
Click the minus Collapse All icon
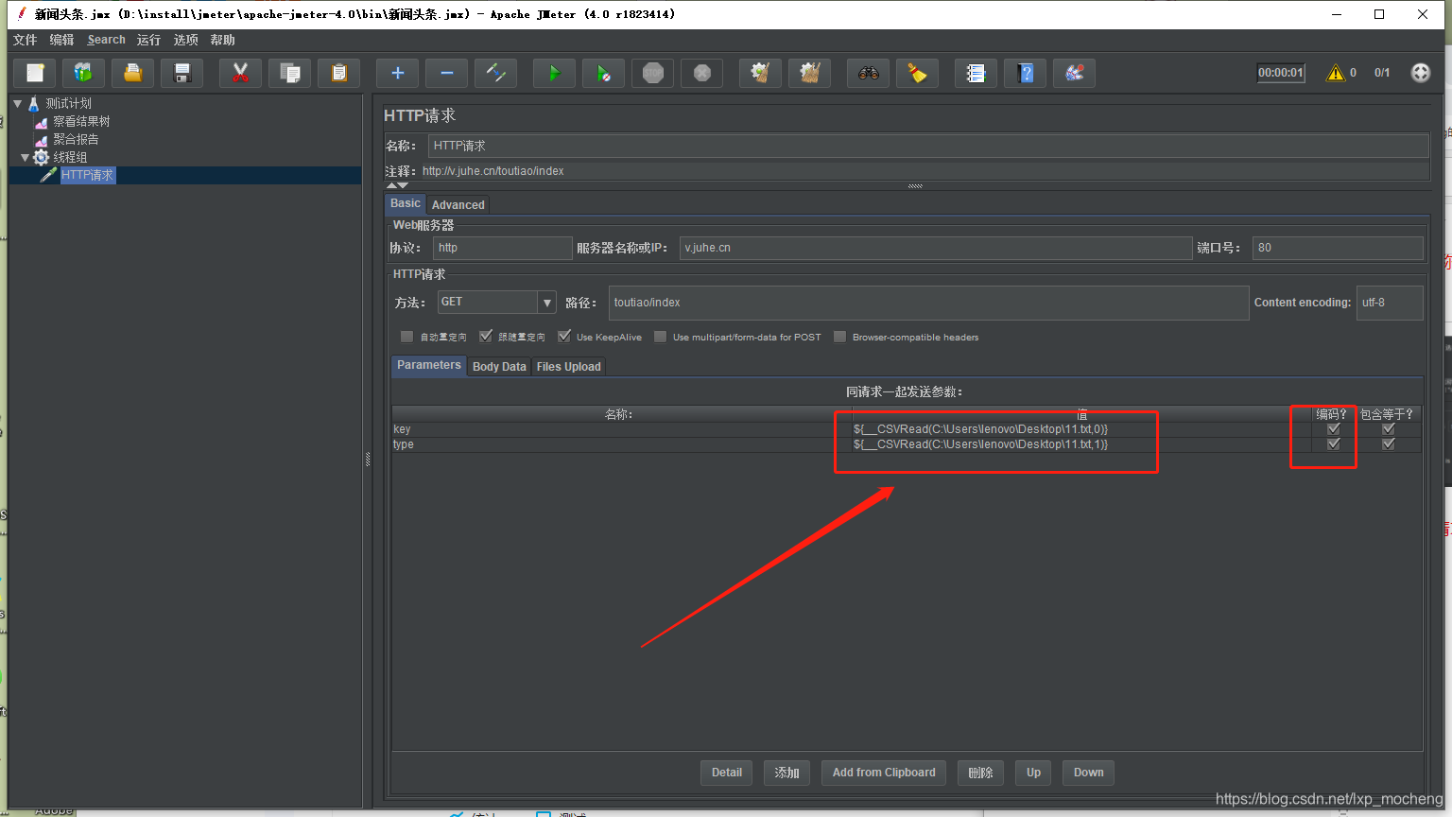pos(447,73)
